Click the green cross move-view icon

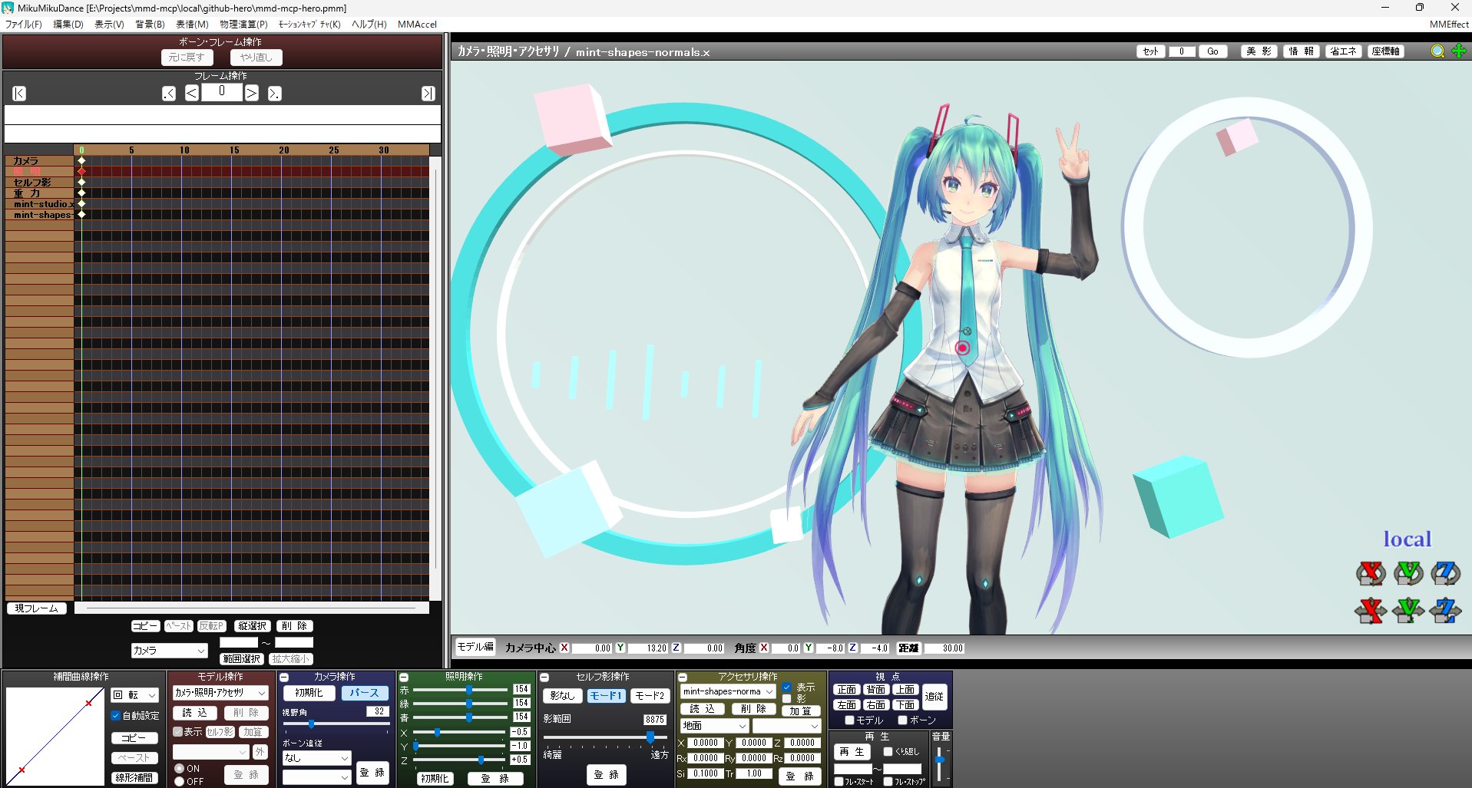coord(1459,51)
